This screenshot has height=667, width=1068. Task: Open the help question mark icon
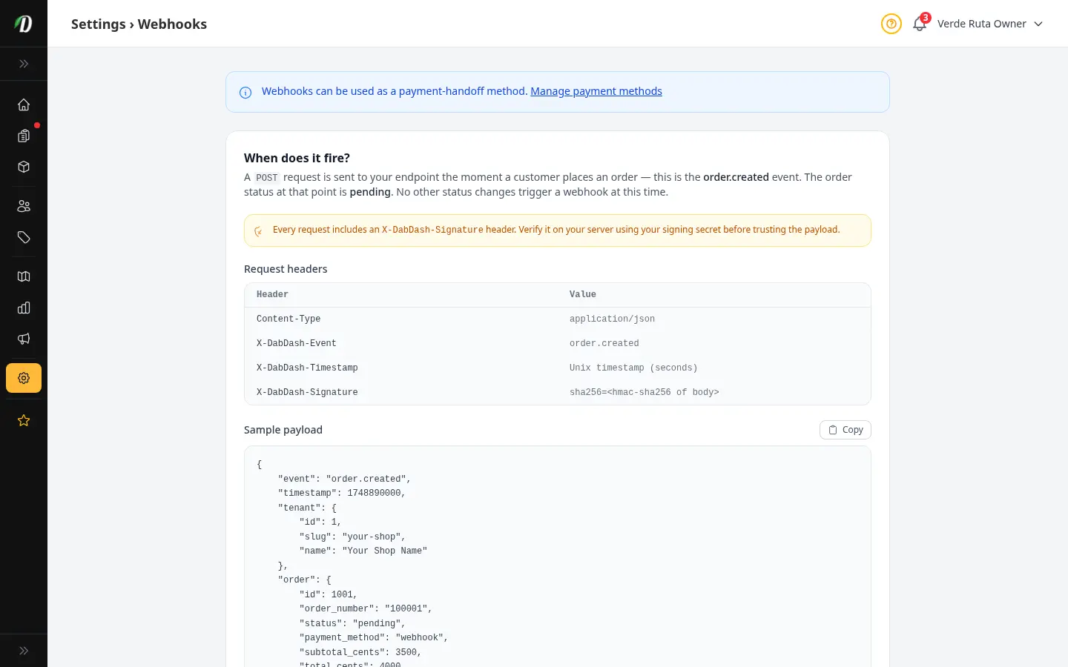tap(891, 24)
